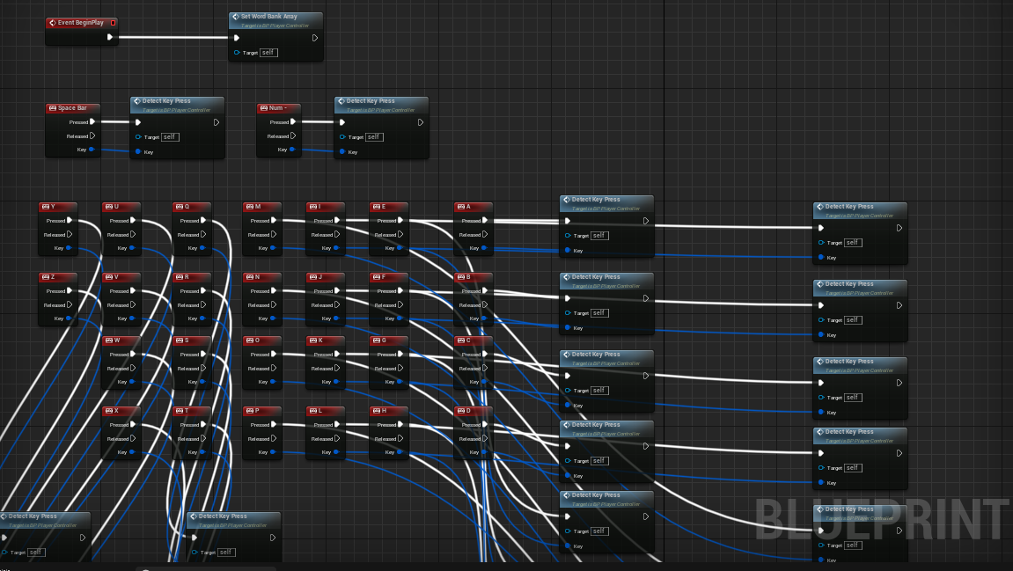Click the 'Event BeginPlay' node title text

(81, 23)
